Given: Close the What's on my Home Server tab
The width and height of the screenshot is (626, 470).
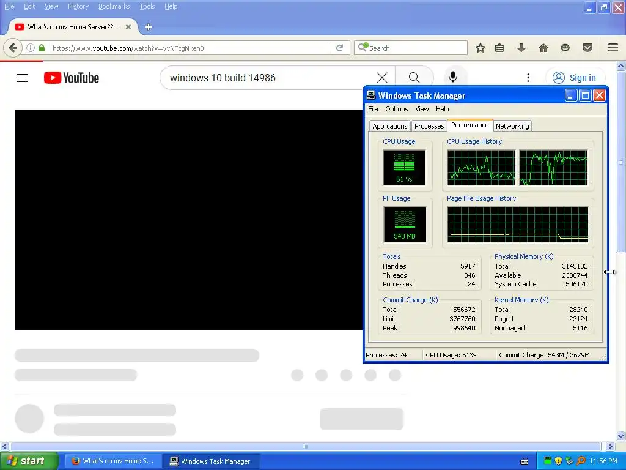Looking at the screenshot, I should tap(128, 27).
